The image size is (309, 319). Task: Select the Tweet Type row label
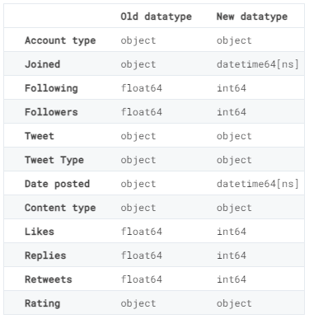point(54,160)
